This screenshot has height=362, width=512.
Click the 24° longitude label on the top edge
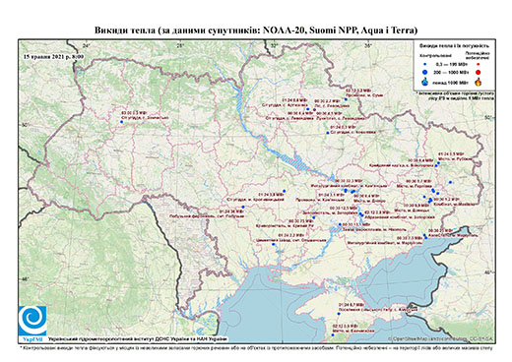click(x=87, y=45)
